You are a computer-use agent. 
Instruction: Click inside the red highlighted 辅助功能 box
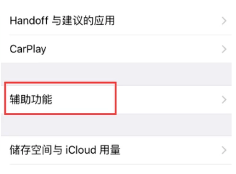[60, 99]
